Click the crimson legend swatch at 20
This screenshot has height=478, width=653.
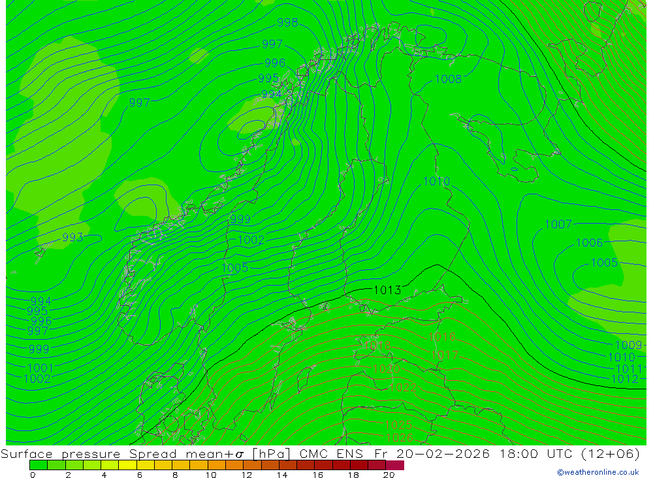tap(395, 465)
